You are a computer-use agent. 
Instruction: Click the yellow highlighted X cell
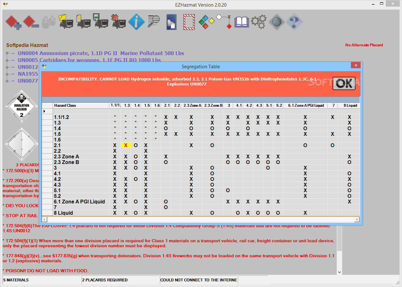point(126,145)
